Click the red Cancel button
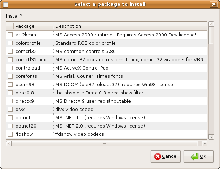 point(166,156)
